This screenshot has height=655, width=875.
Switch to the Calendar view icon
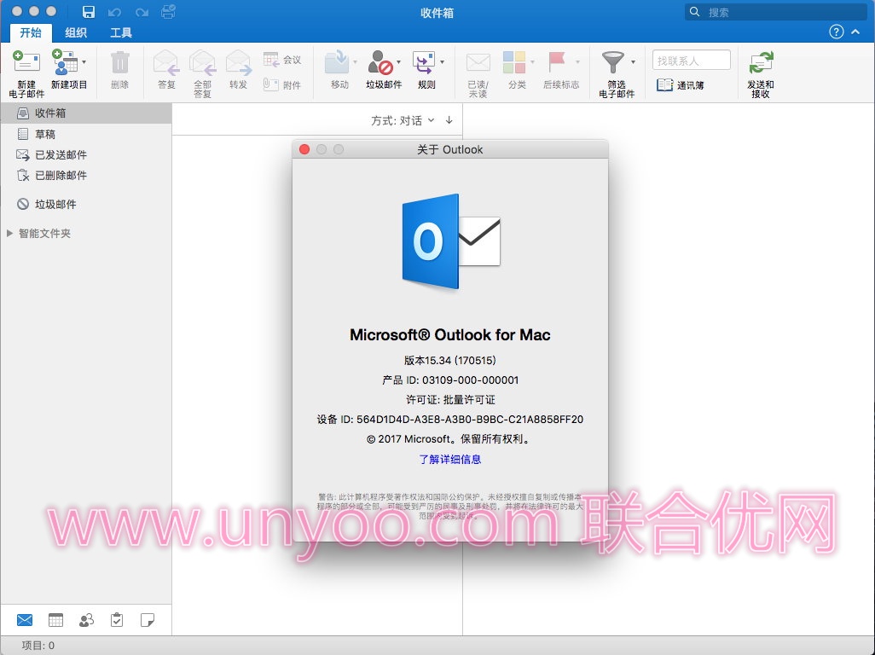[x=55, y=620]
